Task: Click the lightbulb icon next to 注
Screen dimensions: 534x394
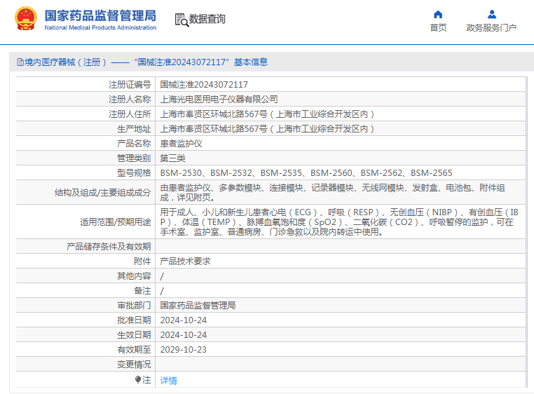Action: pyautogui.click(x=138, y=379)
